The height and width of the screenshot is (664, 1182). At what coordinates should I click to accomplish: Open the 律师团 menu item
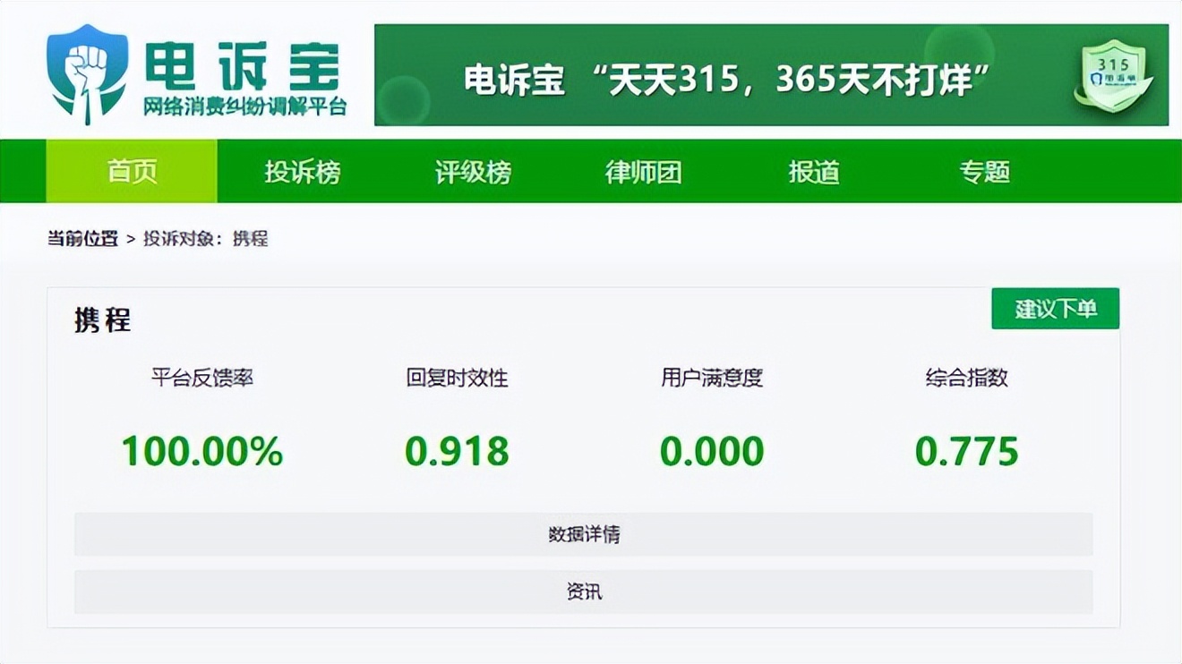tap(644, 171)
